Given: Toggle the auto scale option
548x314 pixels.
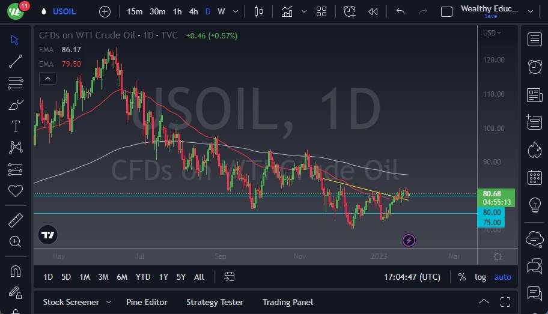Looking at the screenshot, I should [x=502, y=277].
